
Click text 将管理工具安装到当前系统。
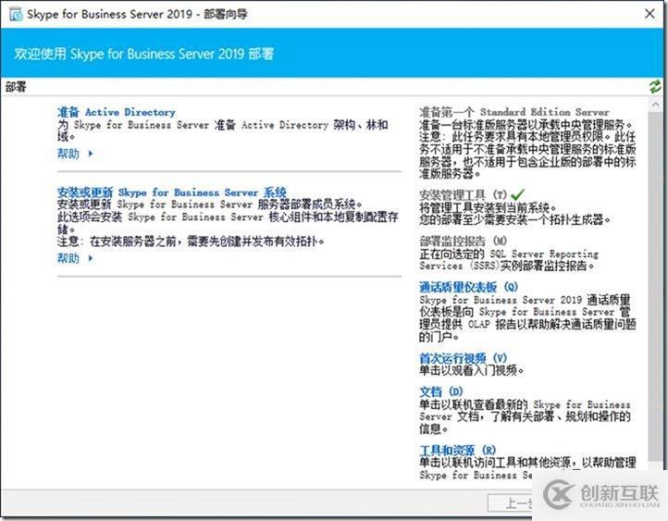click(488, 207)
